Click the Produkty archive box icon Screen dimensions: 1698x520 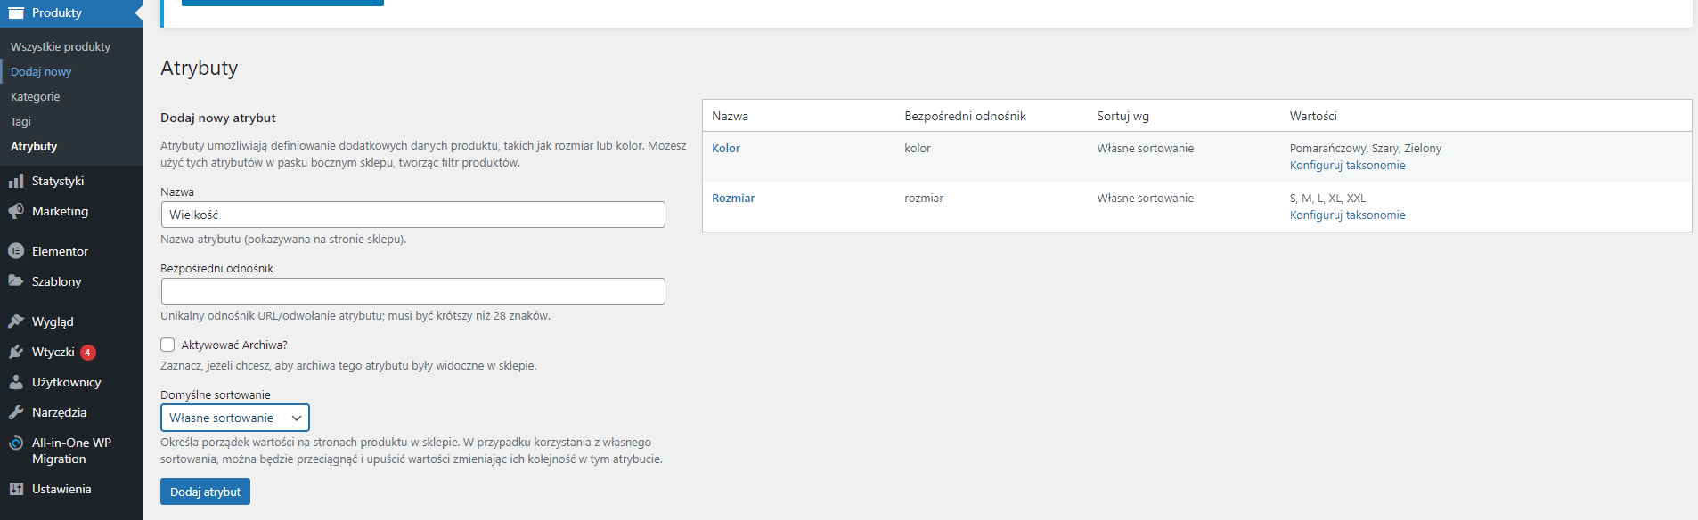pyautogui.click(x=16, y=12)
